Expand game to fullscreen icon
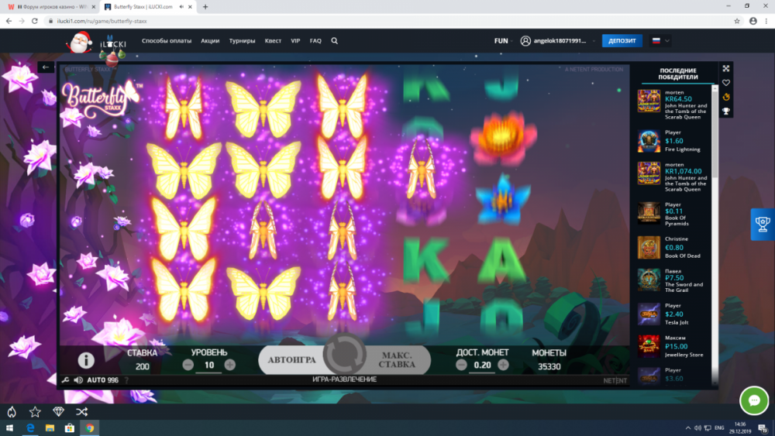 pyautogui.click(x=726, y=69)
